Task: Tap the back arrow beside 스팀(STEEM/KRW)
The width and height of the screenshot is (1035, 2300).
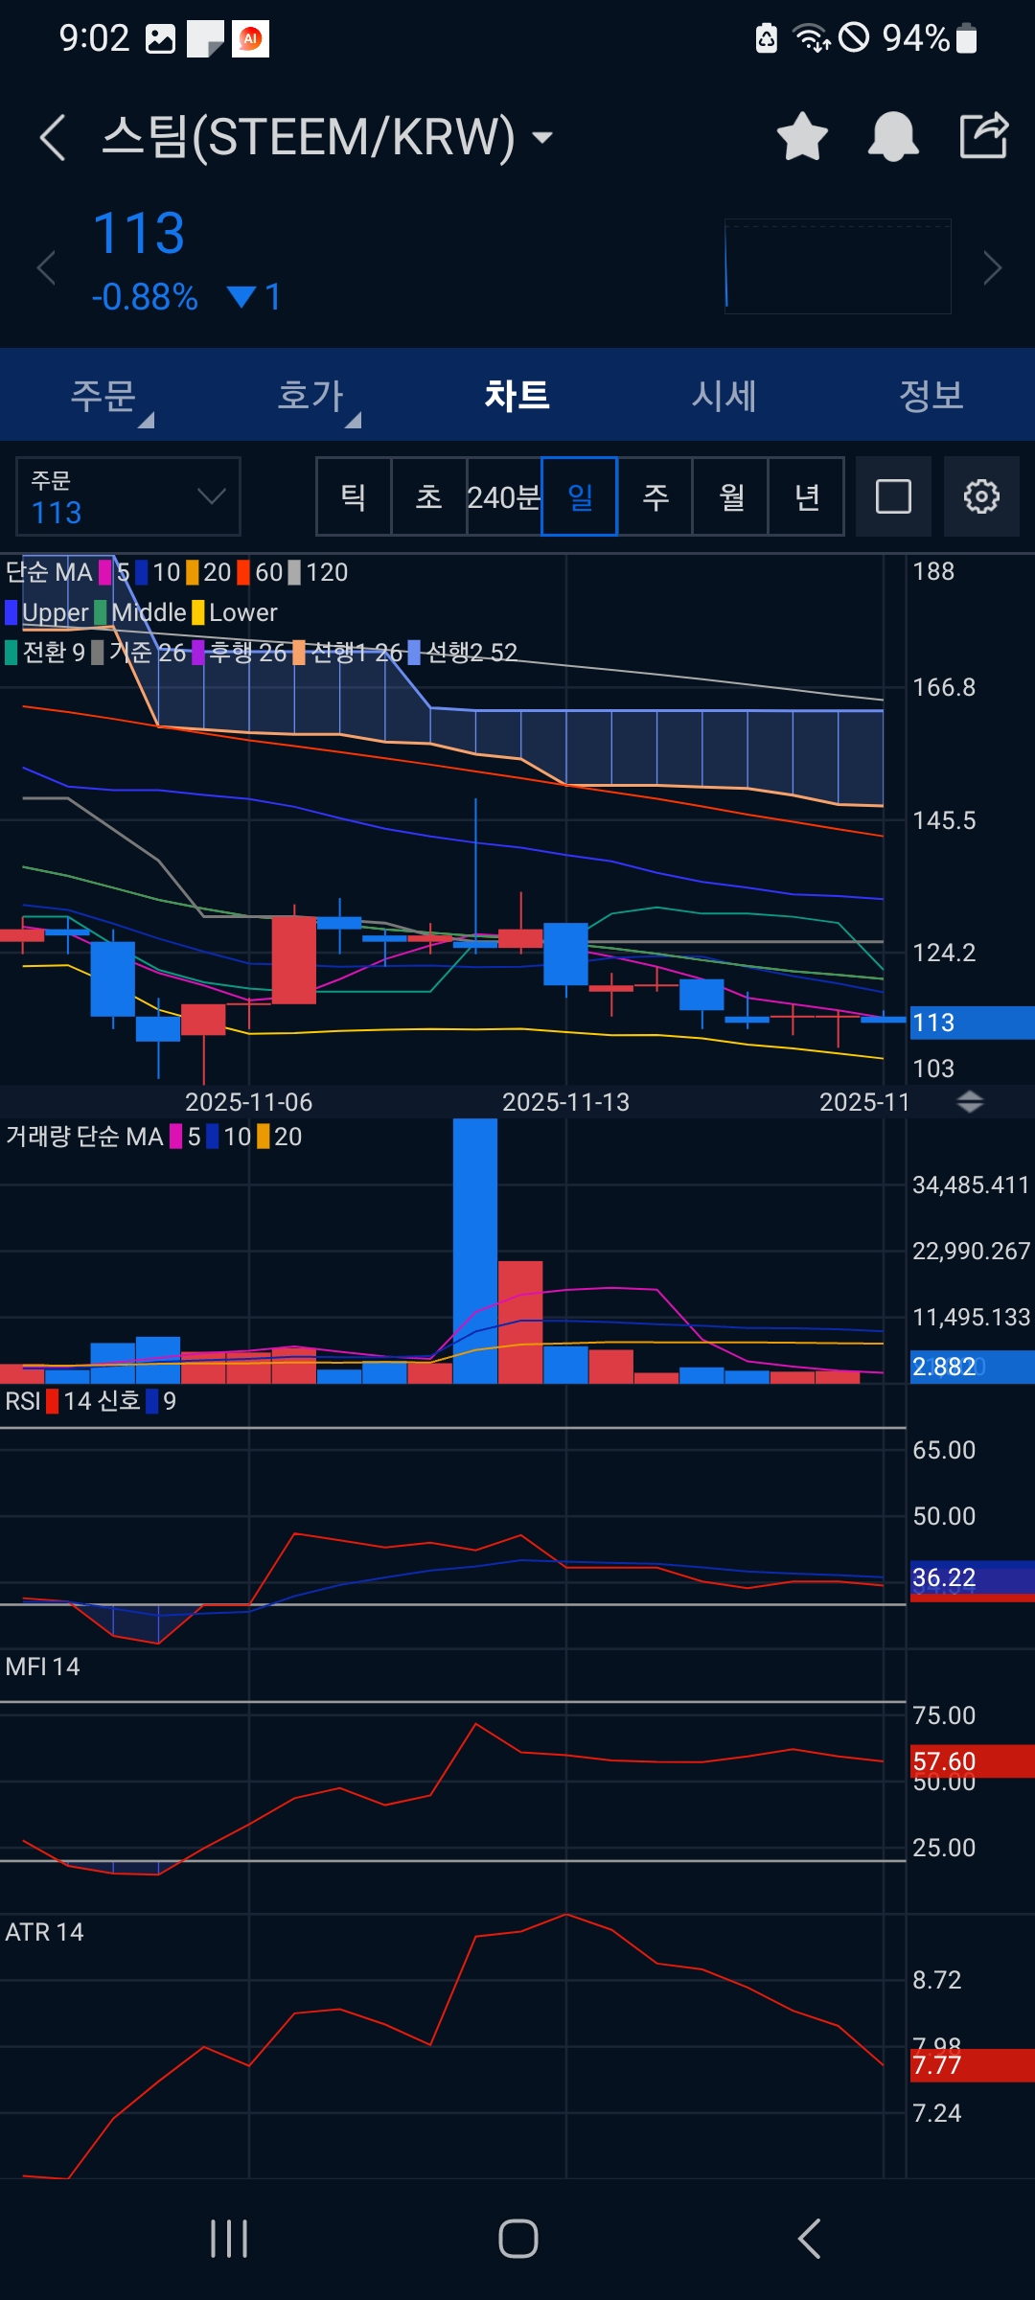Action: tap(54, 137)
